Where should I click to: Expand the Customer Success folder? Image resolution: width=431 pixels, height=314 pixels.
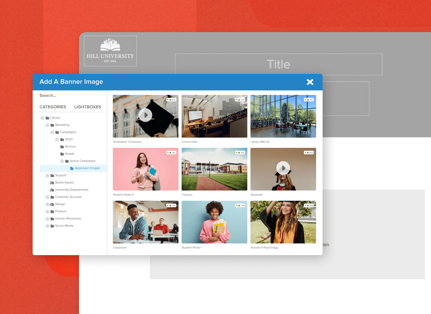pyautogui.click(x=47, y=197)
